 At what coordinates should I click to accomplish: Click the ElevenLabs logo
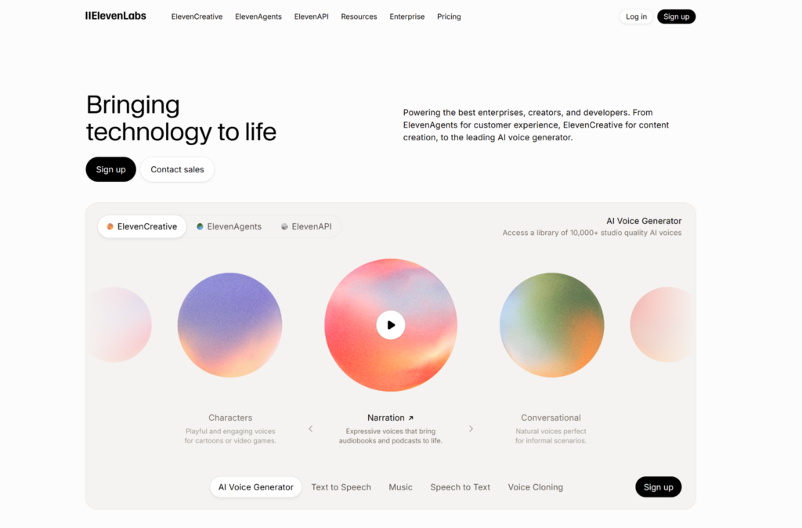pos(116,16)
